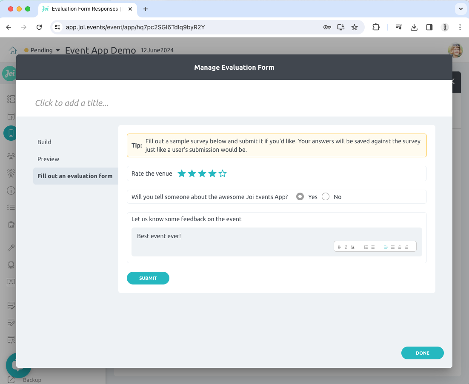Click Done to close the form manager
Image resolution: width=469 pixels, height=384 pixels.
click(422, 353)
